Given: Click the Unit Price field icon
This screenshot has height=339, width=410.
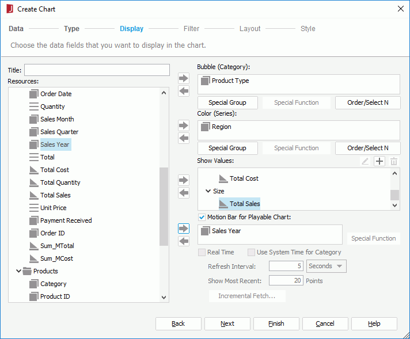Looking at the screenshot, I should point(34,208).
